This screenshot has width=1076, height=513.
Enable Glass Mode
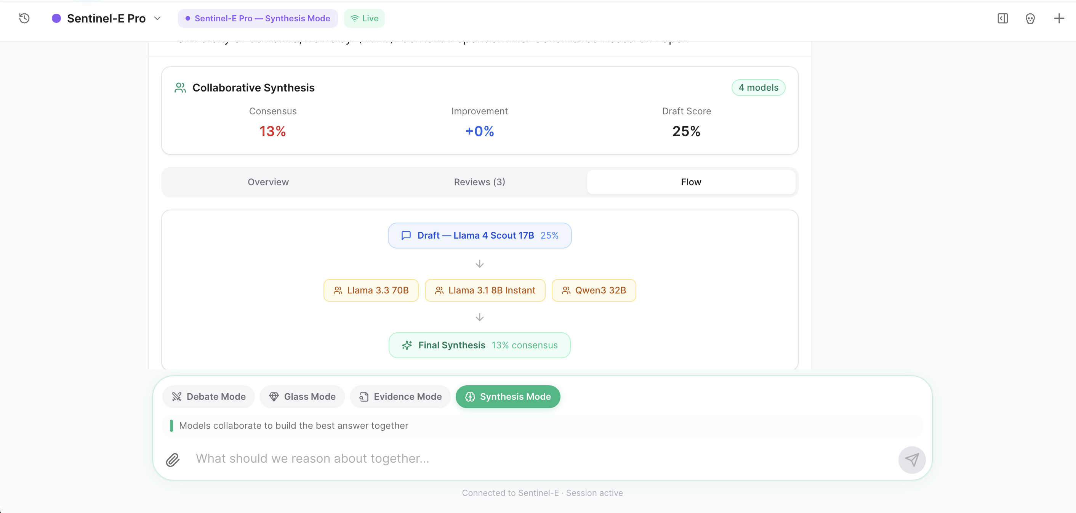pyautogui.click(x=302, y=396)
